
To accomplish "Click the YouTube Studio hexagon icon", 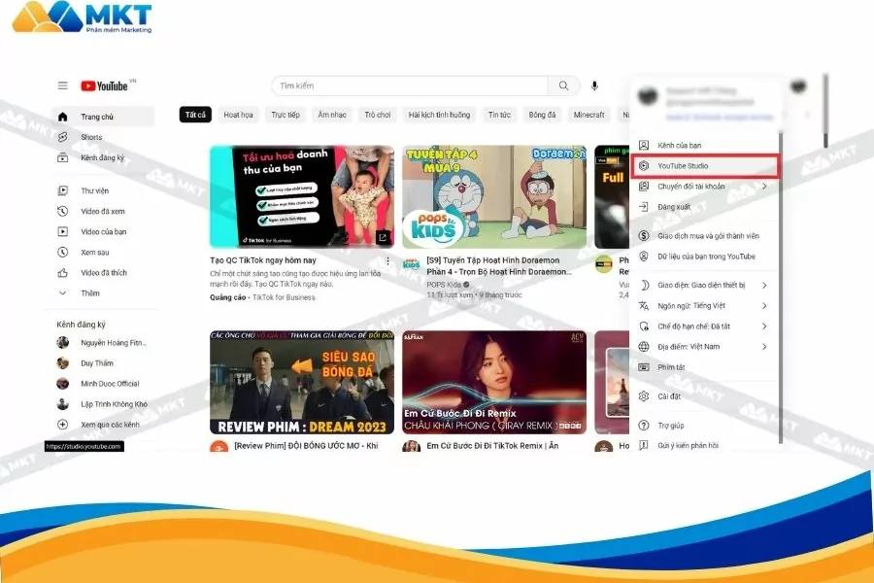I will point(644,166).
